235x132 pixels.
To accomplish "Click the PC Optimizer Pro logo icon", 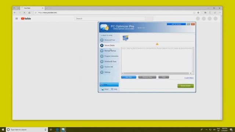I will pyautogui.click(x=104, y=27).
